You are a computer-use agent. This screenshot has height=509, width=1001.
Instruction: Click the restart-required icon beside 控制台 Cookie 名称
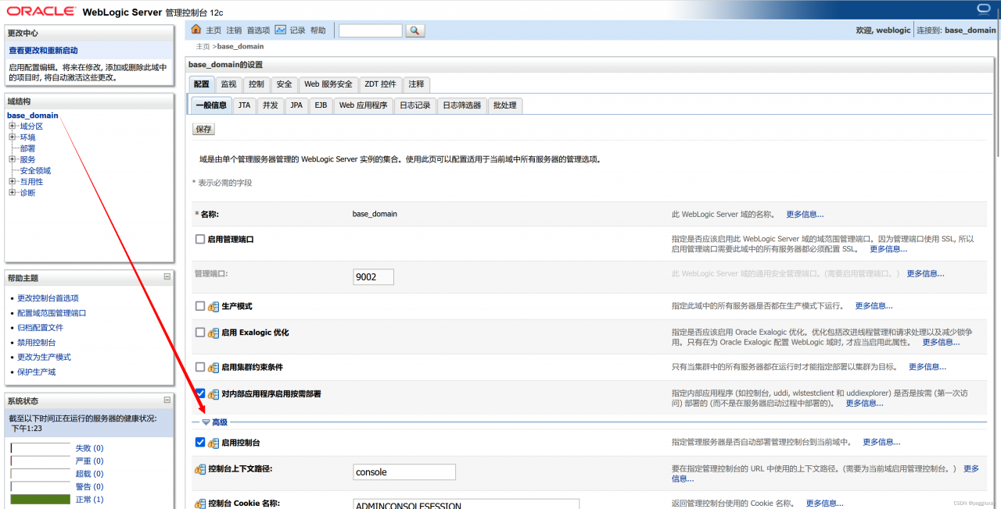[200, 504]
